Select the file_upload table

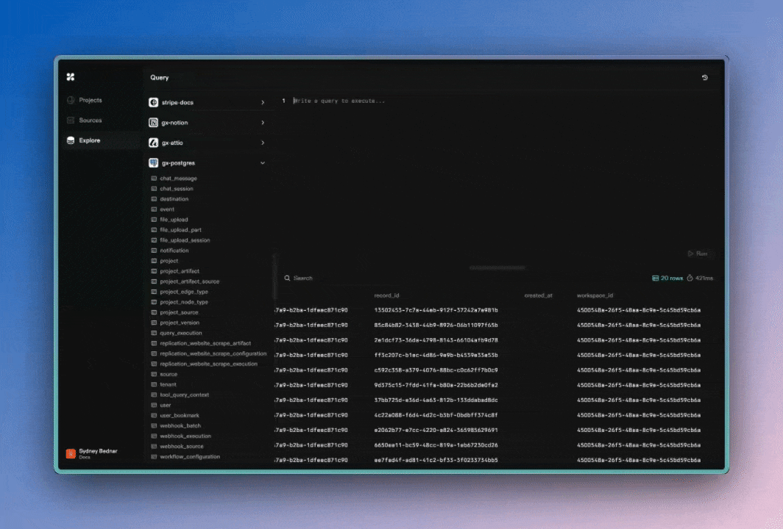pos(174,220)
